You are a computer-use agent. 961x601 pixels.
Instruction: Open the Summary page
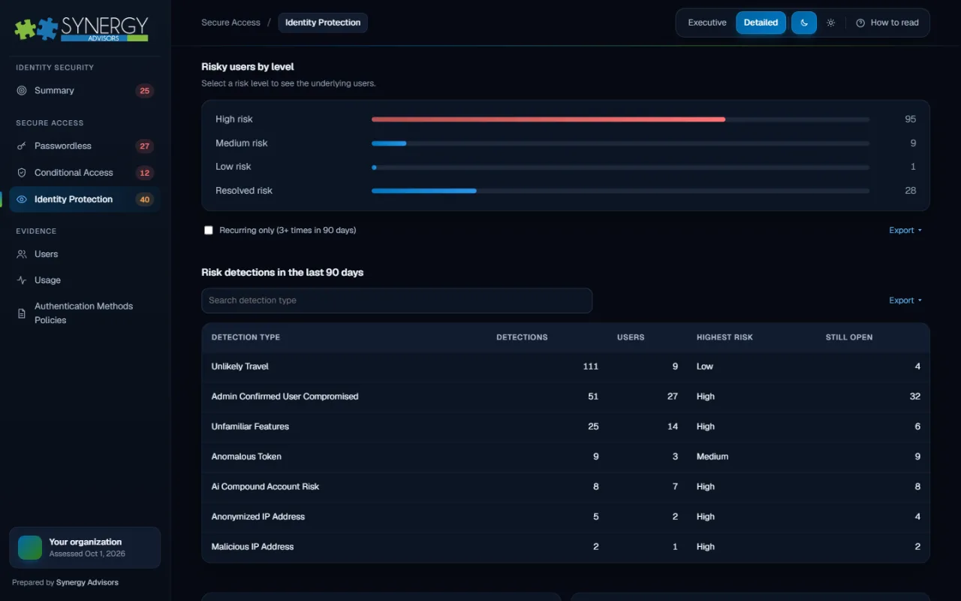tap(85, 91)
